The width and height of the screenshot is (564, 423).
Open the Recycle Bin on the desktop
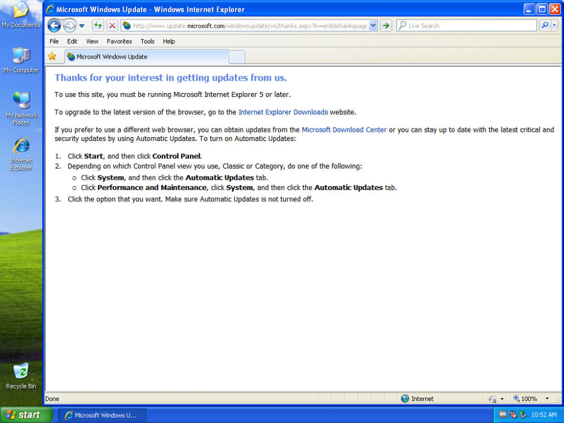click(x=21, y=373)
